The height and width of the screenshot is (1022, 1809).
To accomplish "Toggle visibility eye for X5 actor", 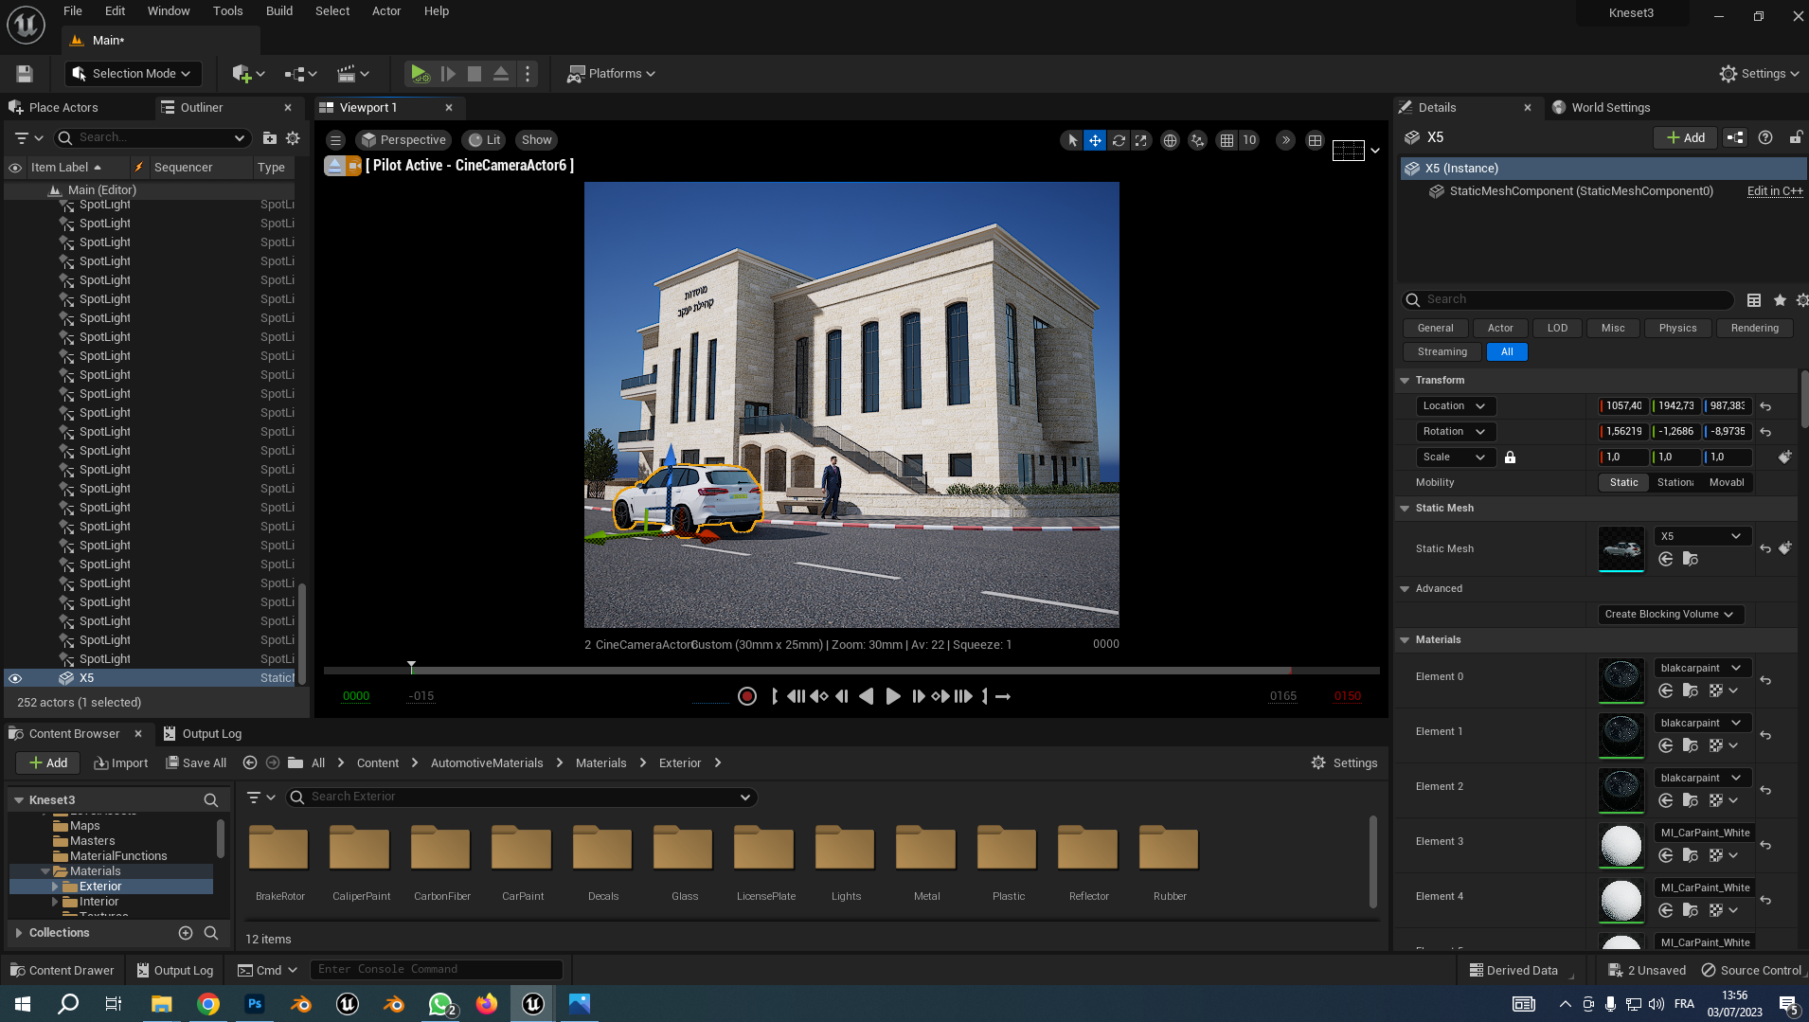I will pos(15,678).
